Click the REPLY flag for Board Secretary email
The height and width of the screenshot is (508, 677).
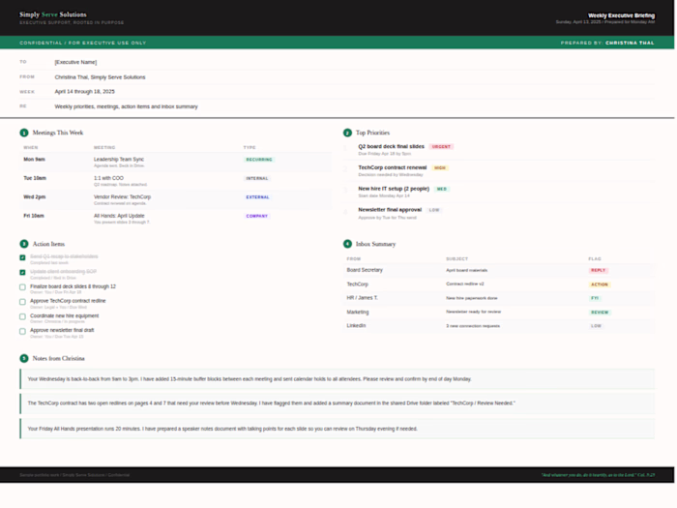click(598, 270)
